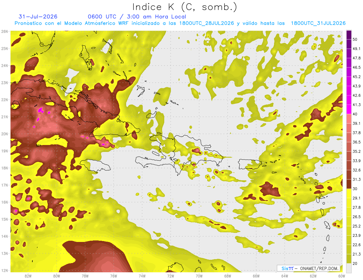The height and width of the screenshot is (280, 363).
Task: Click the magenta colorbar segment between 40 and 41.3
Action: coord(349,109)
